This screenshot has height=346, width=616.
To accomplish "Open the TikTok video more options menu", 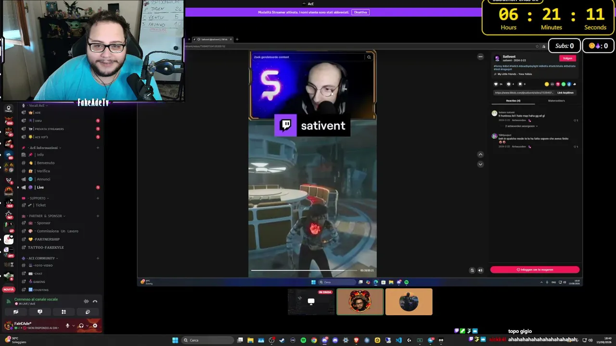I will pos(480,57).
